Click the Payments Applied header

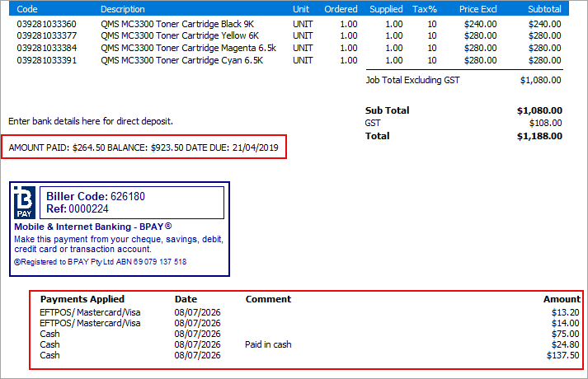pyautogui.click(x=82, y=299)
